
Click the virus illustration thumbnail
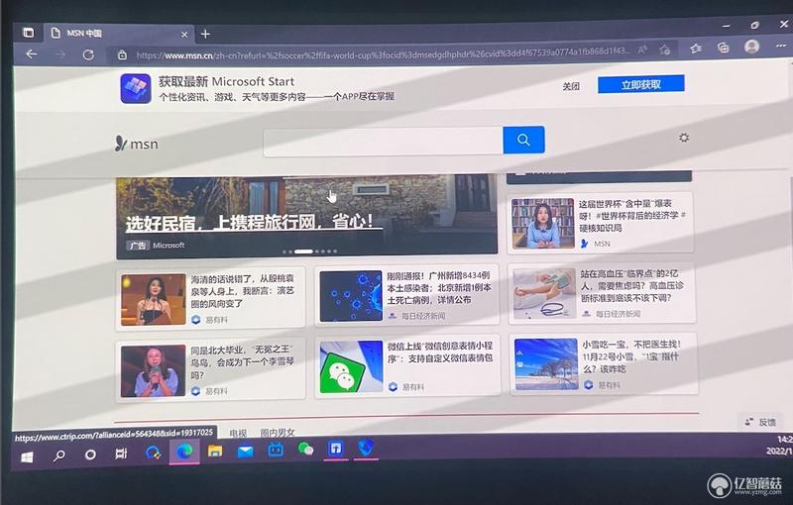click(x=351, y=296)
